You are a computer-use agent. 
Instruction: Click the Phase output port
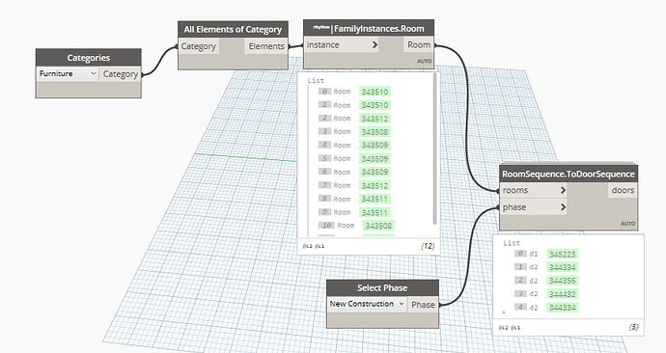(423, 305)
